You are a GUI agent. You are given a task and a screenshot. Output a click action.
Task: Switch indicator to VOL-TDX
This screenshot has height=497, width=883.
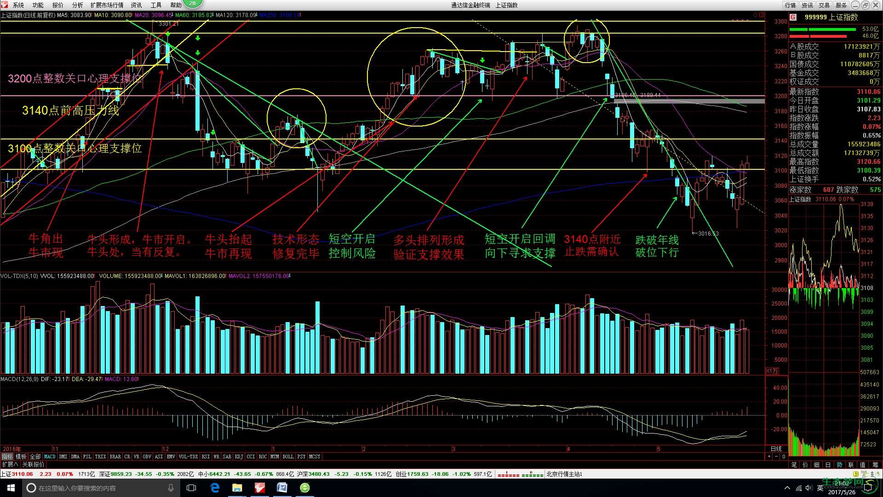point(189,457)
